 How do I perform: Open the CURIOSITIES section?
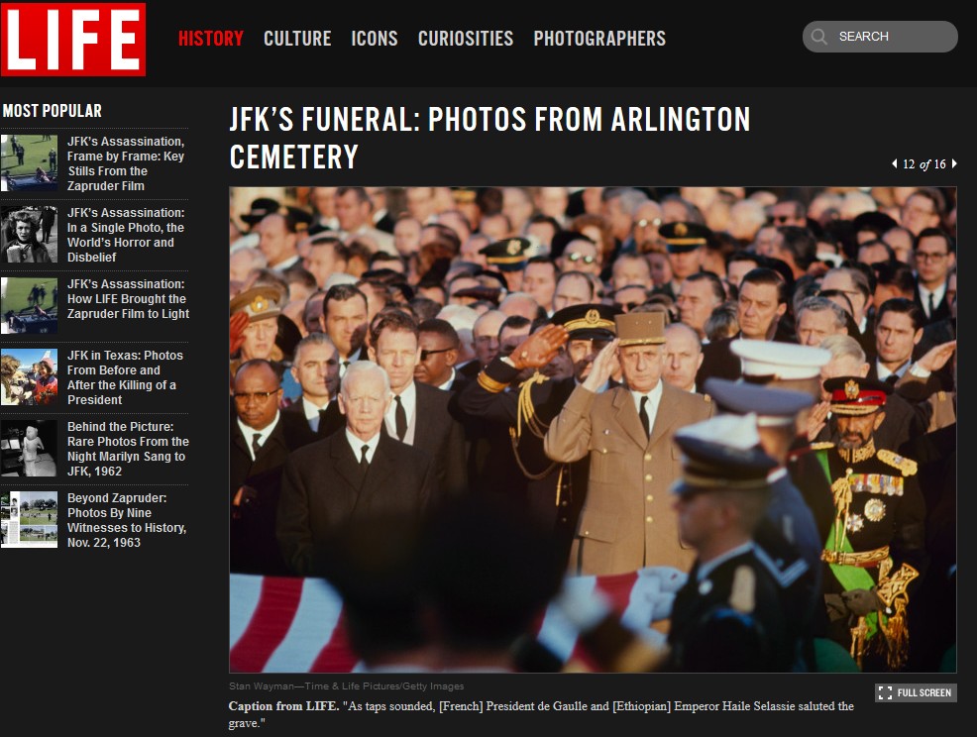pyautogui.click(x=466, y=39)
